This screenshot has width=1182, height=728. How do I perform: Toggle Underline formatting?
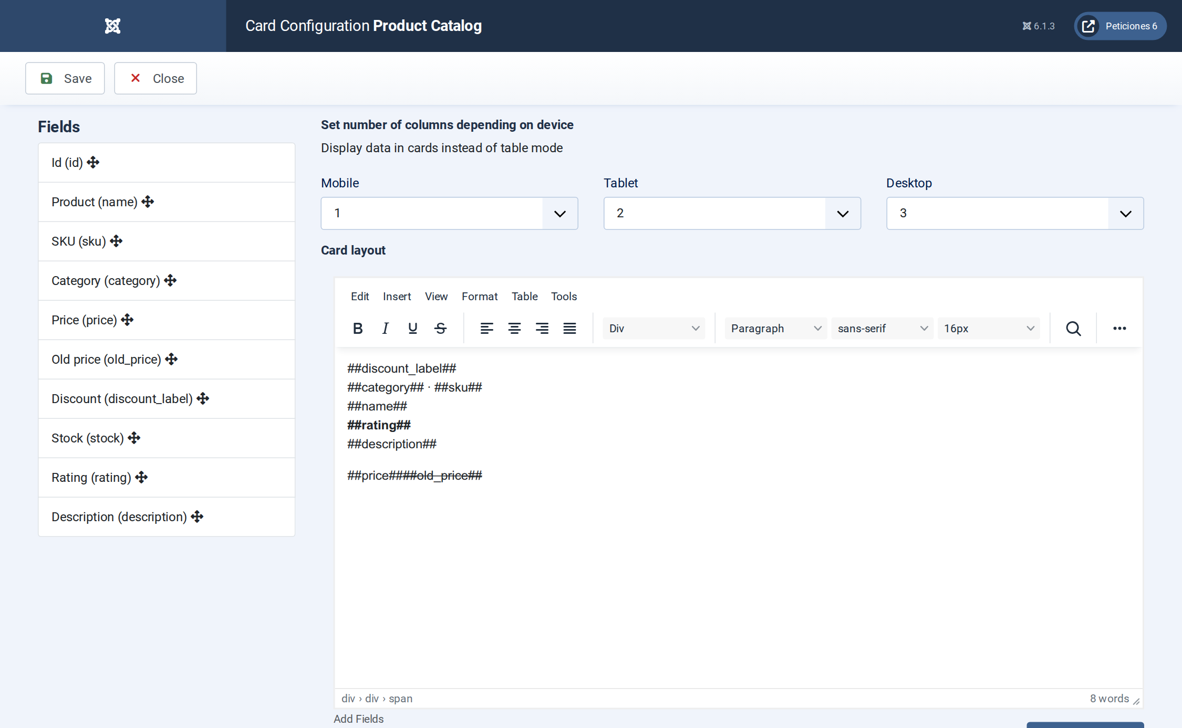coord(412,329)
